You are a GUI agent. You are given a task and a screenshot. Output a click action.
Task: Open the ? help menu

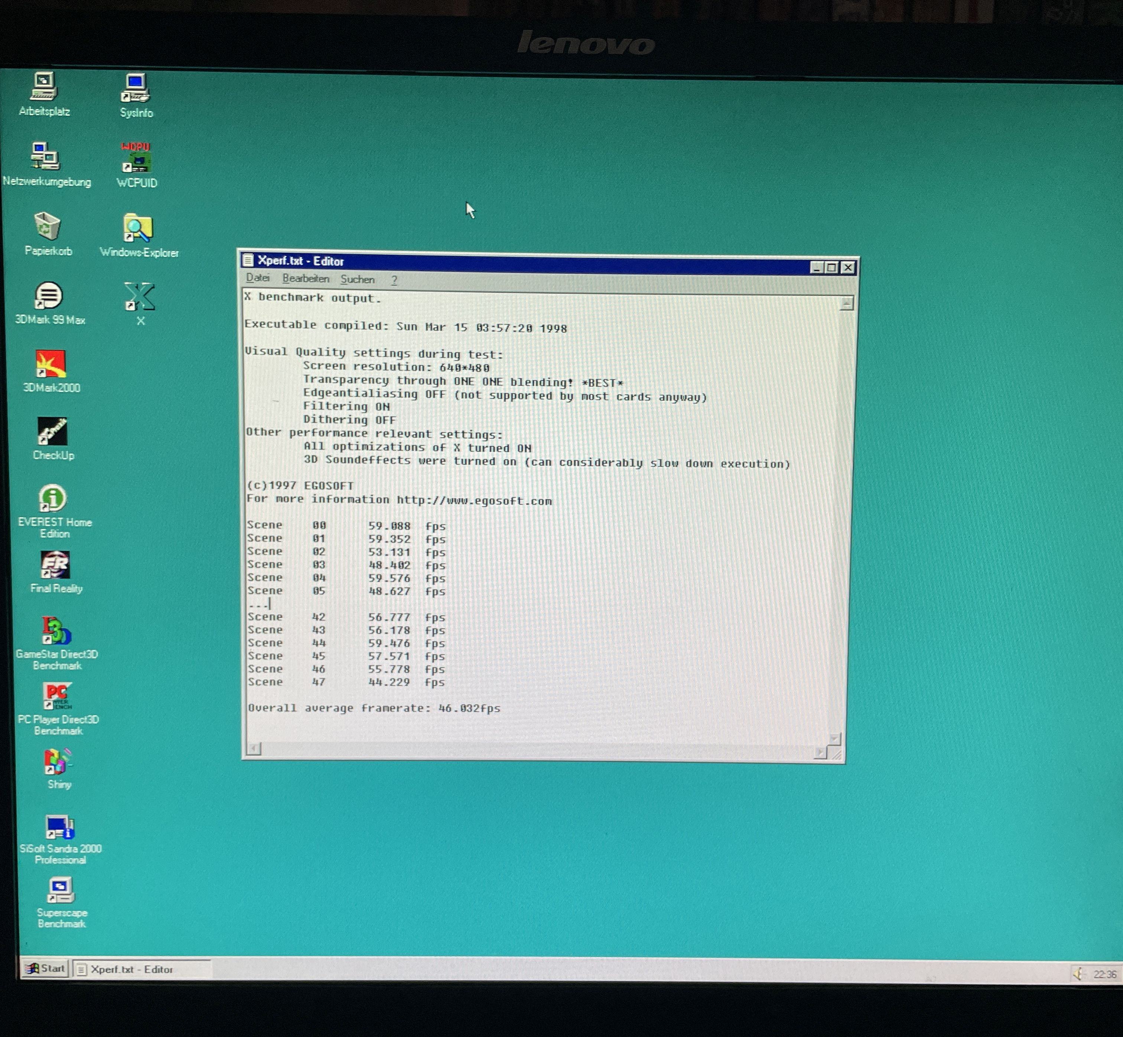click(x=394, y=280)
